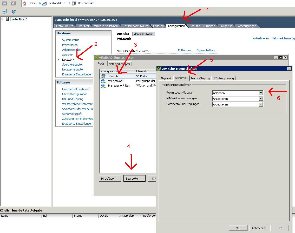Viewport: 295px width, 233px height.
Task: Open Prozessoren in Hardware list
Action: click(70, 45)
